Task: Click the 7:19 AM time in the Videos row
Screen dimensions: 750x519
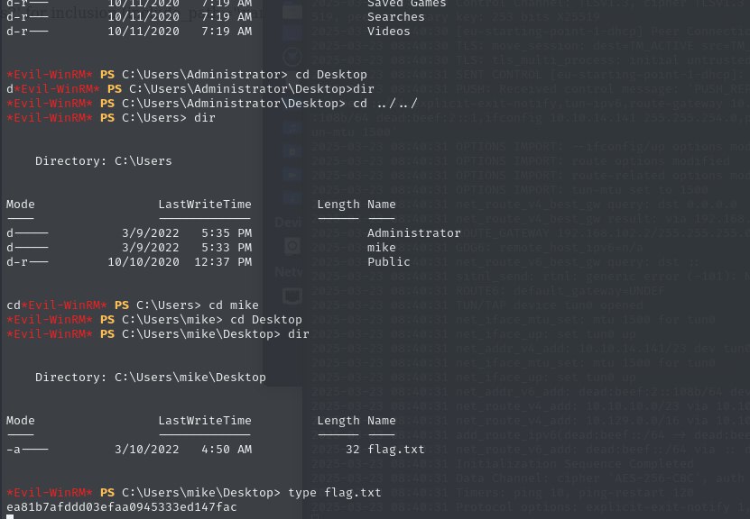Action: click(227, 31)
